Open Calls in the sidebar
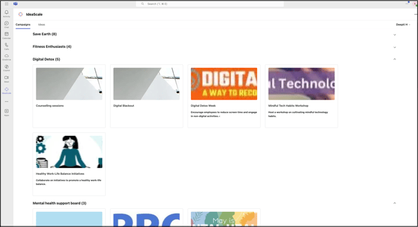Image resolution: width=418 pixels, height=227 pixels. [7, 46]
